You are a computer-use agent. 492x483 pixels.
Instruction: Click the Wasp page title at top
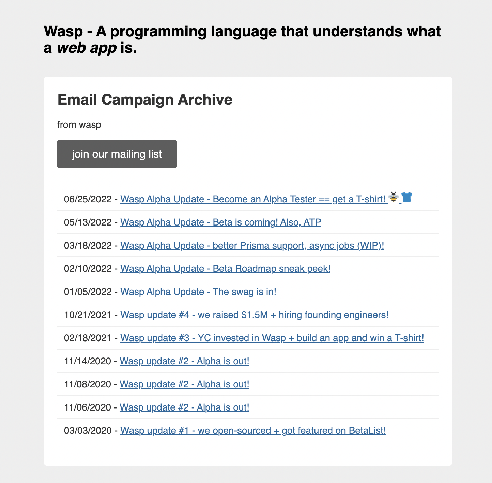[243, 39]
